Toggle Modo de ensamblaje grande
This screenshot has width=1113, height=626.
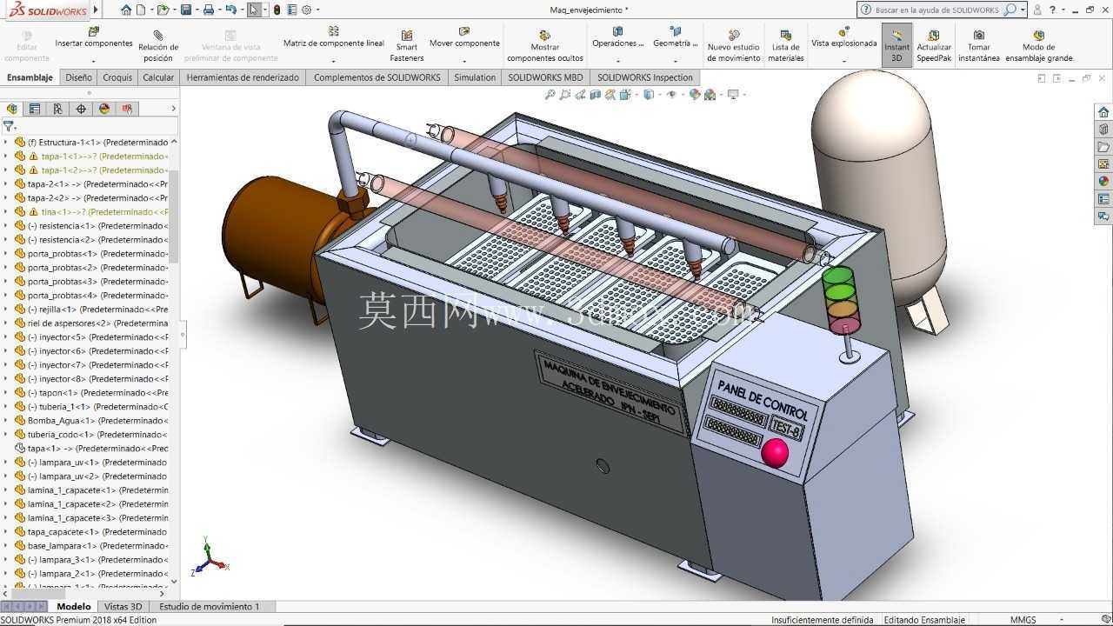[x=1039, y=46]
